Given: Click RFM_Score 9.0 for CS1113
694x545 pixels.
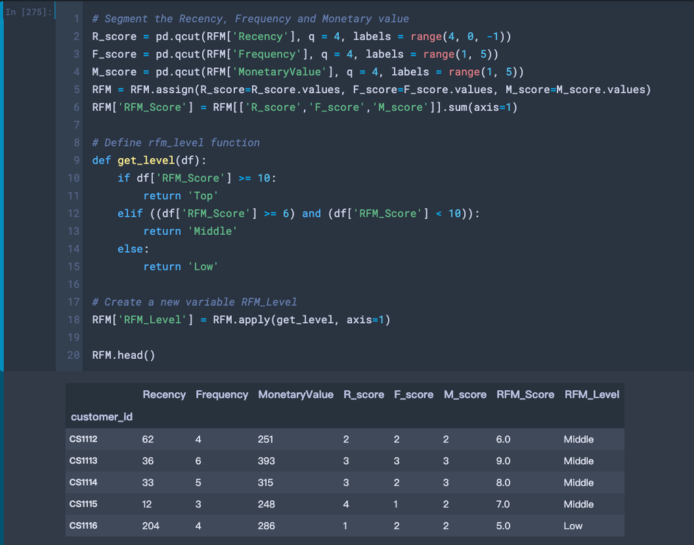Looking at the screenshot, I should (503, 461).
